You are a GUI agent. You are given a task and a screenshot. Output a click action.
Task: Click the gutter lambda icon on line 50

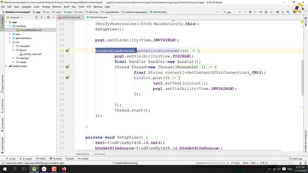pos(67,50)
